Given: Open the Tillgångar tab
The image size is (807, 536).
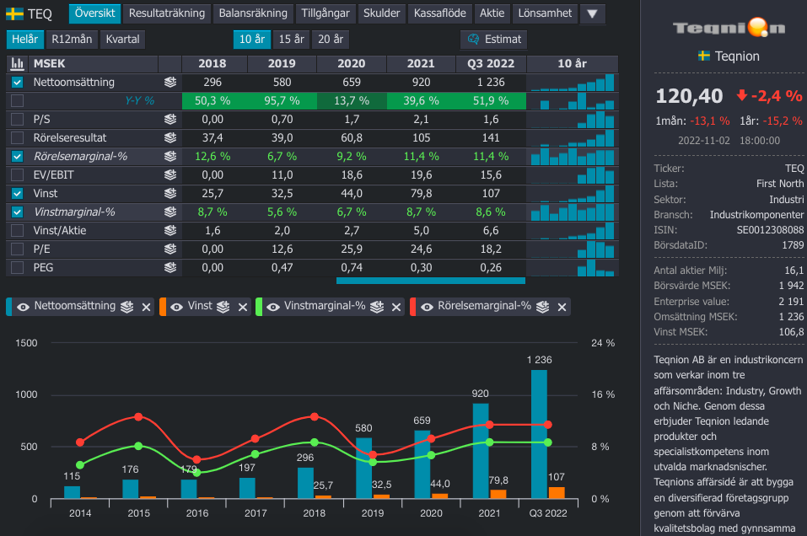Looking at the screenshot, I should (x=325, y=13).
